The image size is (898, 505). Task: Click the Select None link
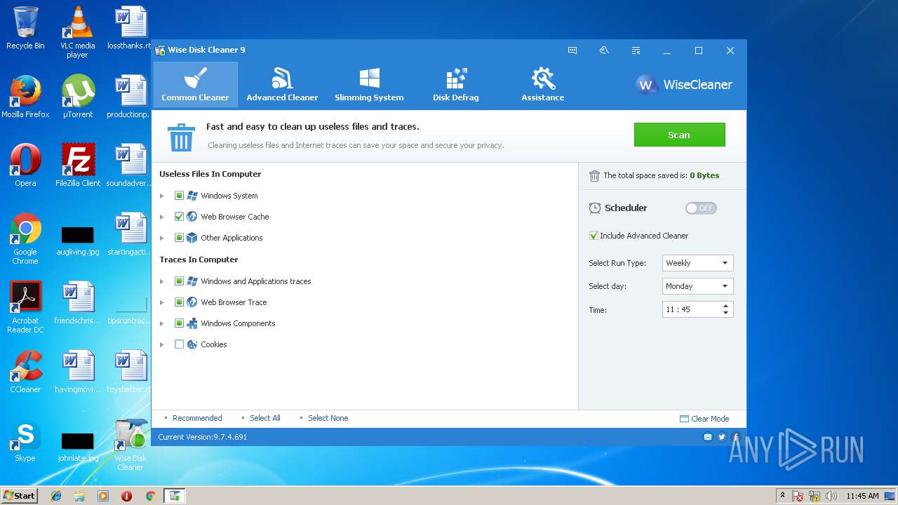(x=328, y=418)
